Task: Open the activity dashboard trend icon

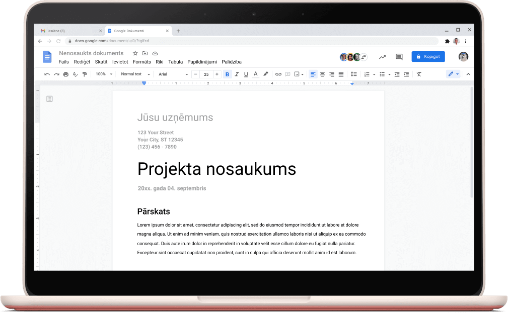Action: point(383,57)
